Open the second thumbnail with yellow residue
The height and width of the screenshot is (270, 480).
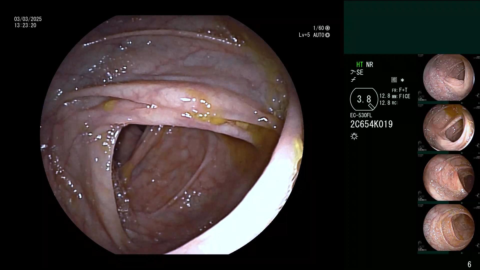point(448,128)
